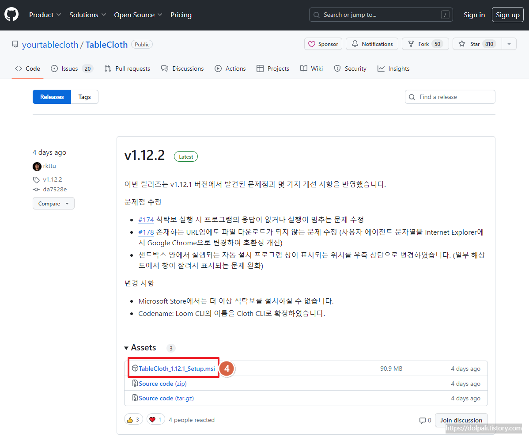Open the v1.12.2 tag link
529x441 pixels.
pos(52,179)
